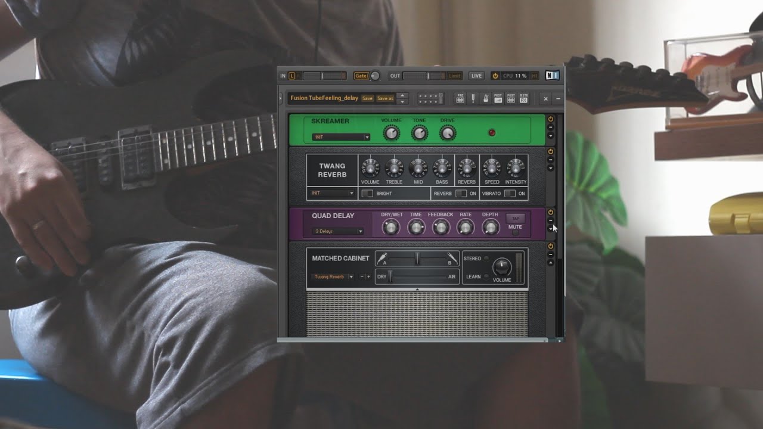The width and height of the screenshot is (763, 429).
Task: Expand the Skreamer module with down arrow
Action: [550, 135]
